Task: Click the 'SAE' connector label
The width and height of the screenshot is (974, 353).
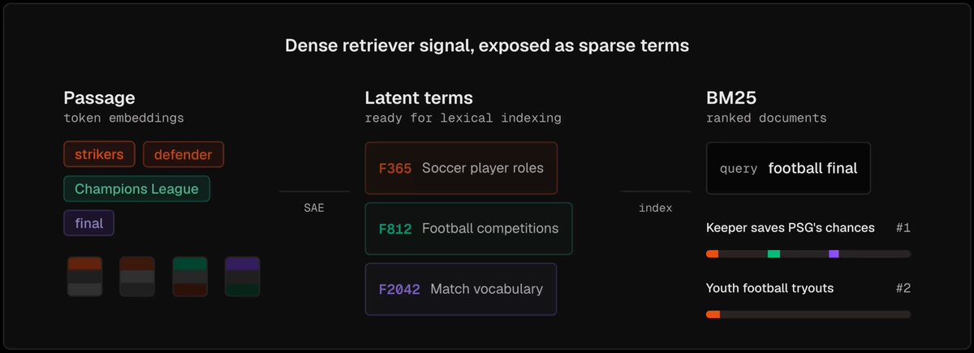Action: click(x=314, y=208)
